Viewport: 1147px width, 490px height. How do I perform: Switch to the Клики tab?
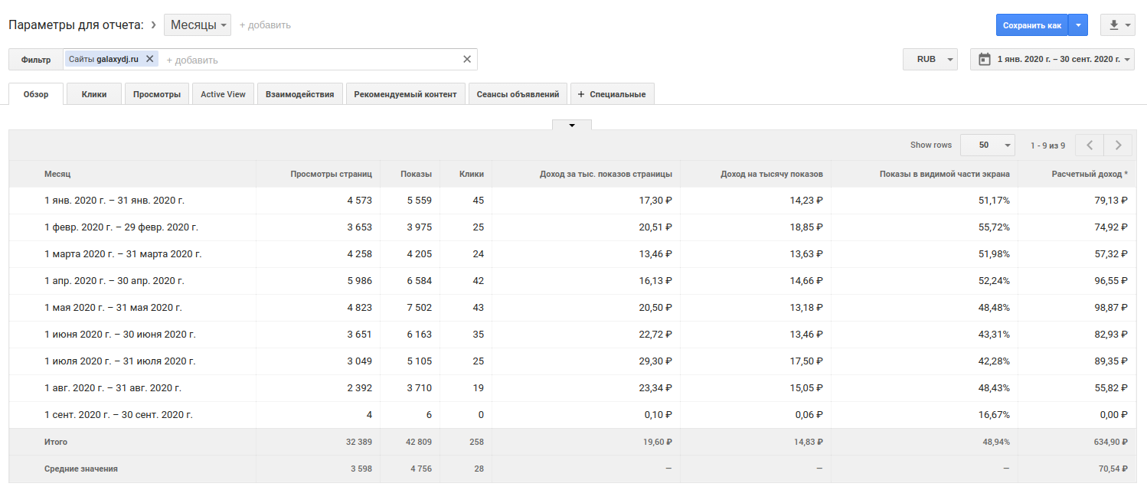coord(93,94)
